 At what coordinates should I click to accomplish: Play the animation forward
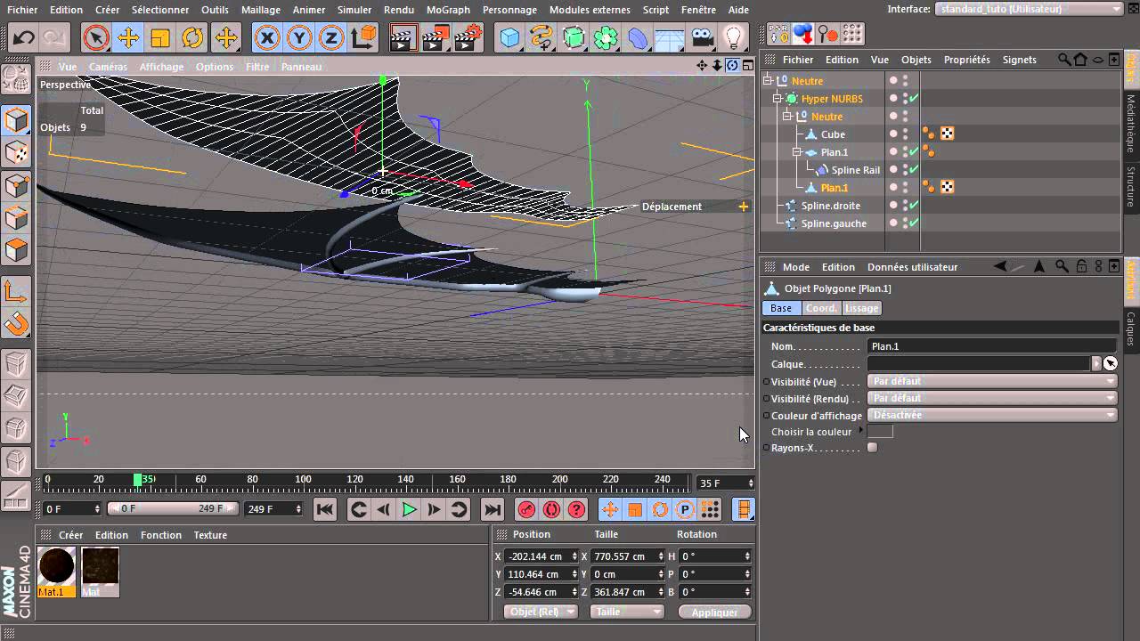coord(409,509)
